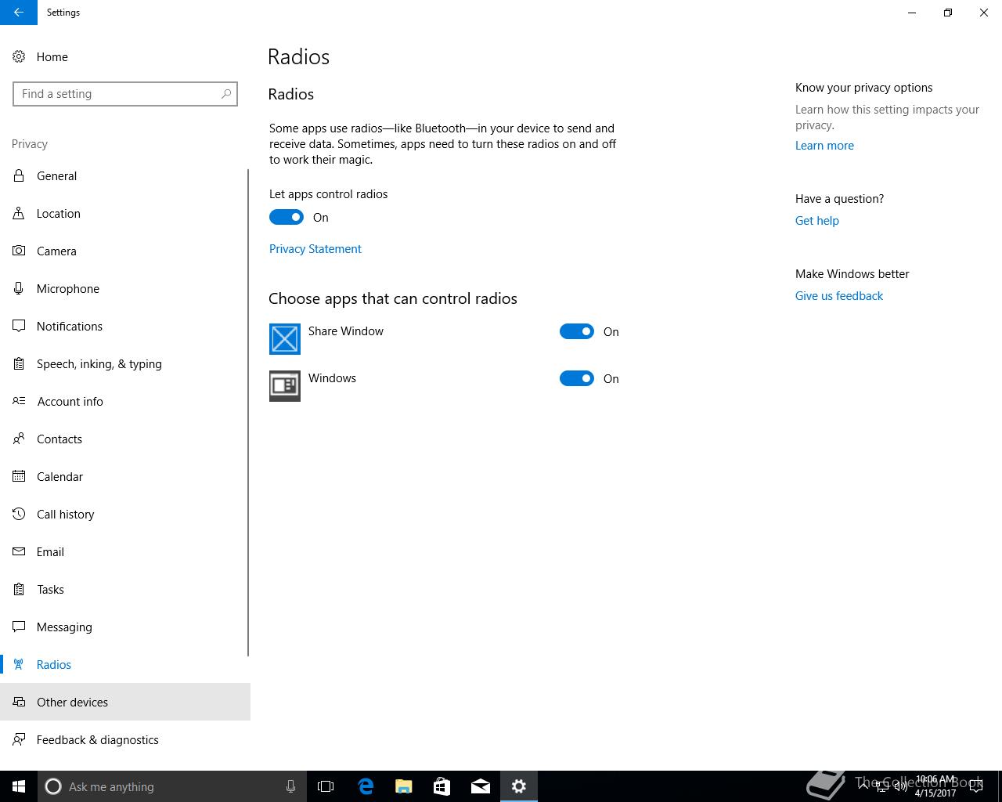Open Other devices page
Viewport: 1002px width, 802px height.
tap(124, 702)
